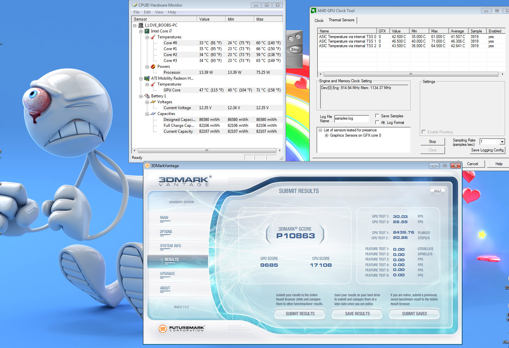Click the SUBMIT RESULTS button
The height and width of the screenshot is (348, 509).
[300, 314]
